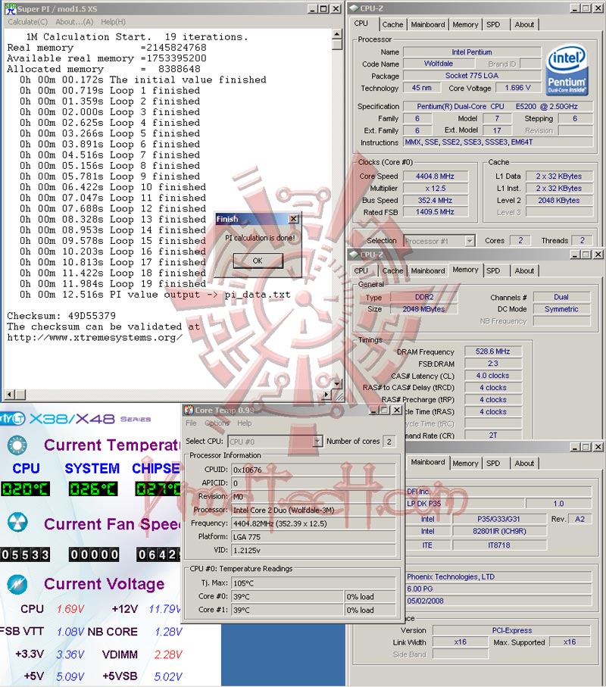The height and width of the screenshot is (687, 606).
Task: Select Memory tab in CPU-Z Mainboard window
Action: (x=465, y=463)
